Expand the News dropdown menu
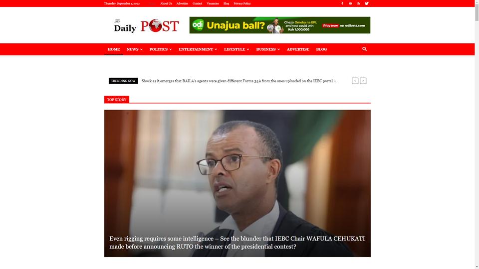The width and height of the screenshot is (479, 269). pos(134,49)
